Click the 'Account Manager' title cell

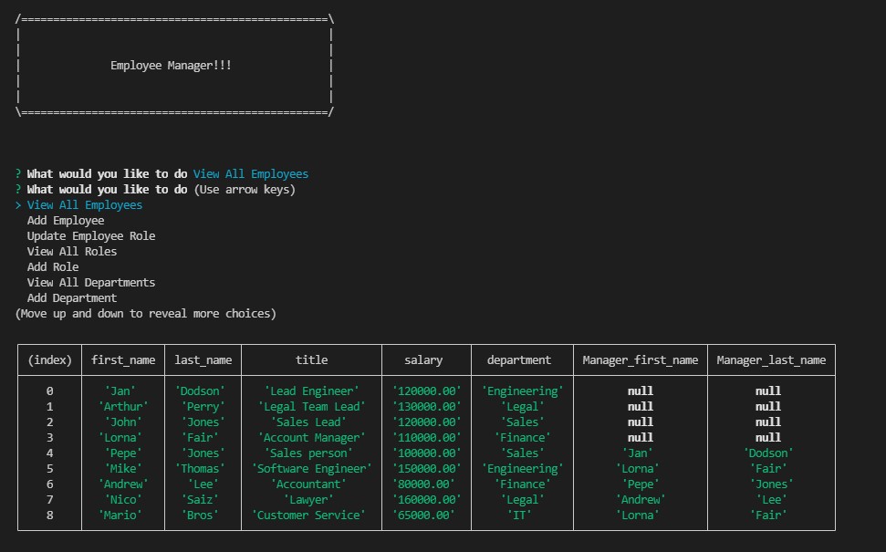311,438
